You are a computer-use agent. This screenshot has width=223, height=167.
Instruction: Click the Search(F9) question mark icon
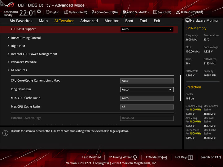(155, 12)
